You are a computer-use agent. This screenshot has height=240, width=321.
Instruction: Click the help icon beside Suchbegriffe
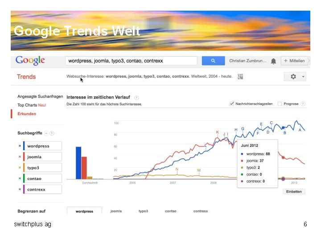[x=52, y=133]
